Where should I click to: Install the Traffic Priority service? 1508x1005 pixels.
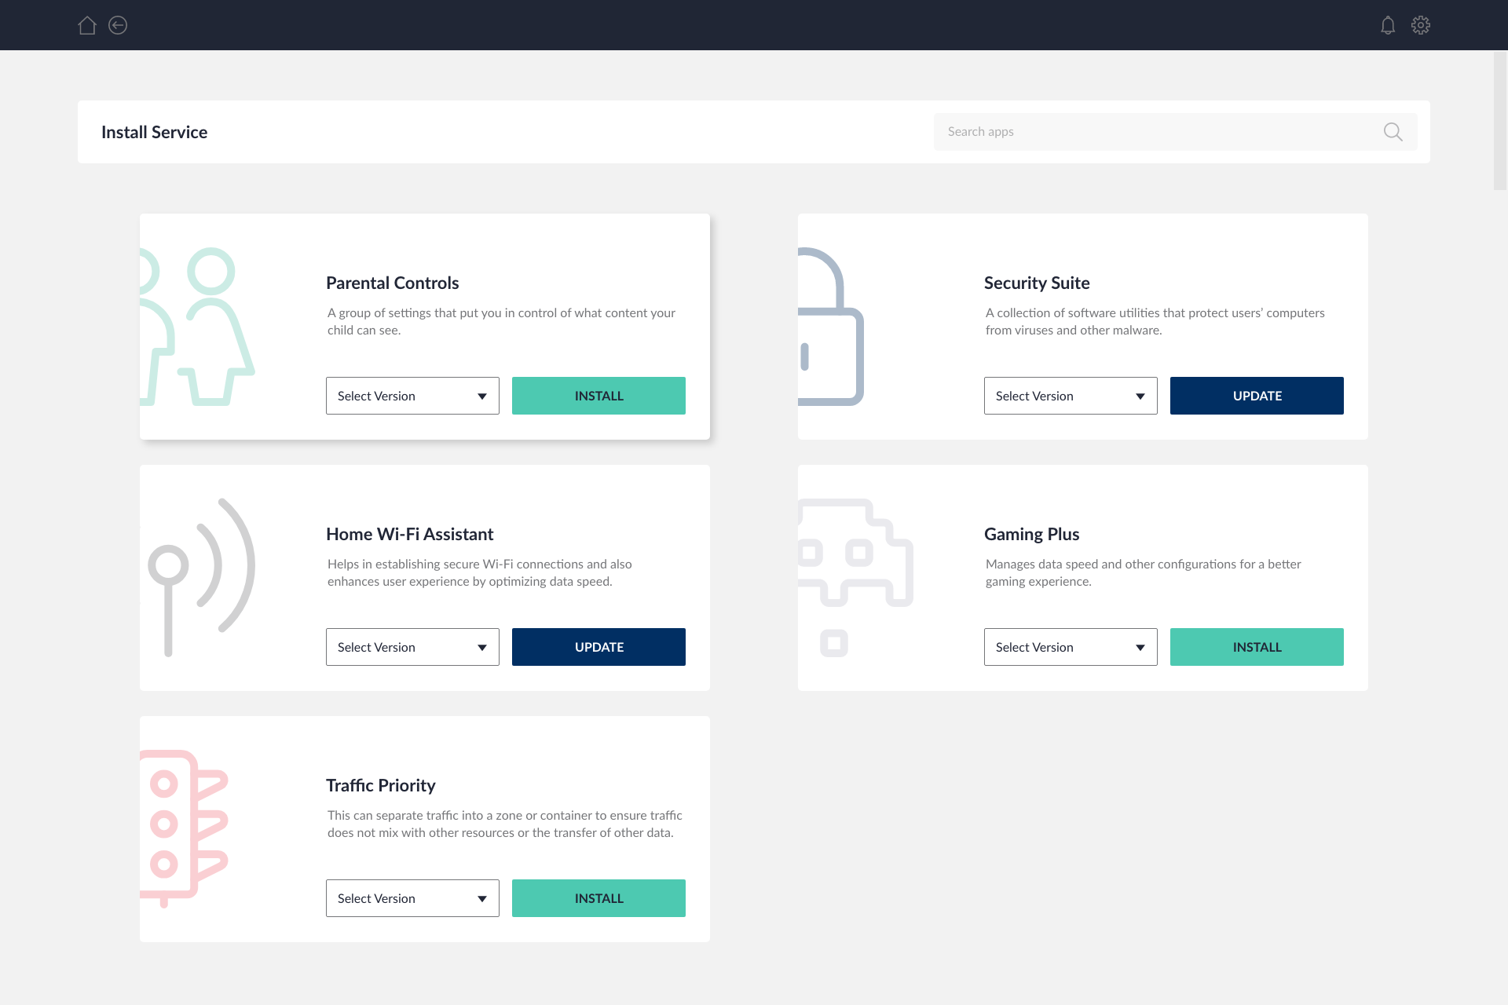[x=598, y=897]
